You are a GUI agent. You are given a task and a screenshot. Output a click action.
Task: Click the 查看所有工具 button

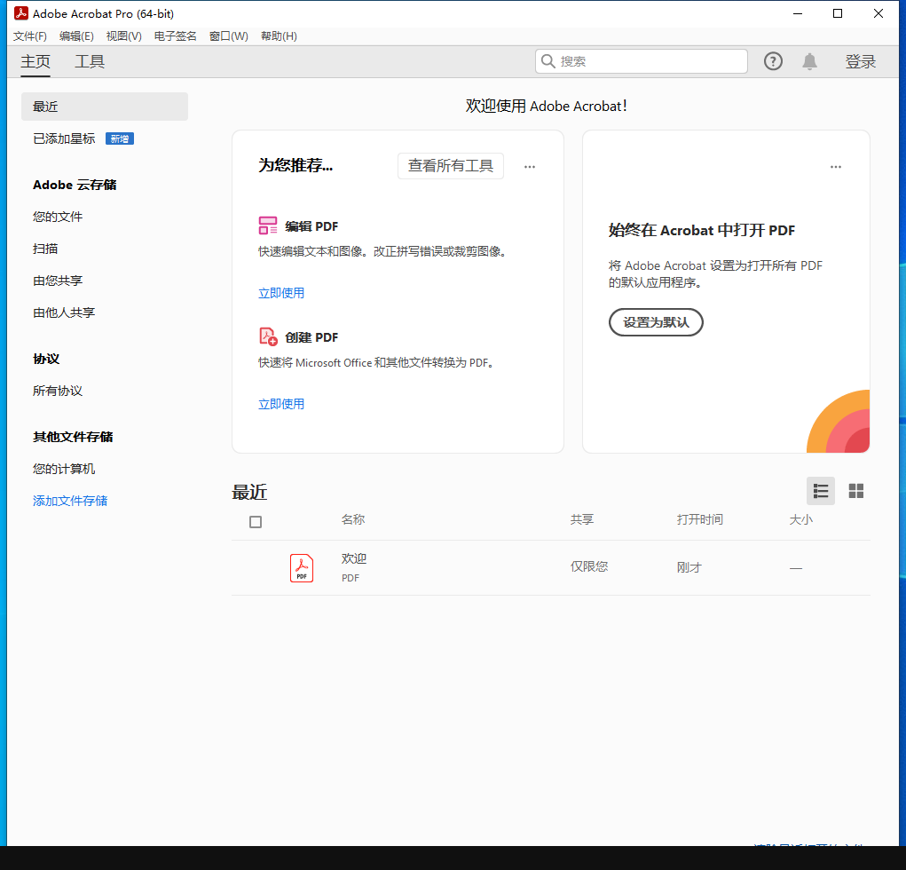[450, 166]
